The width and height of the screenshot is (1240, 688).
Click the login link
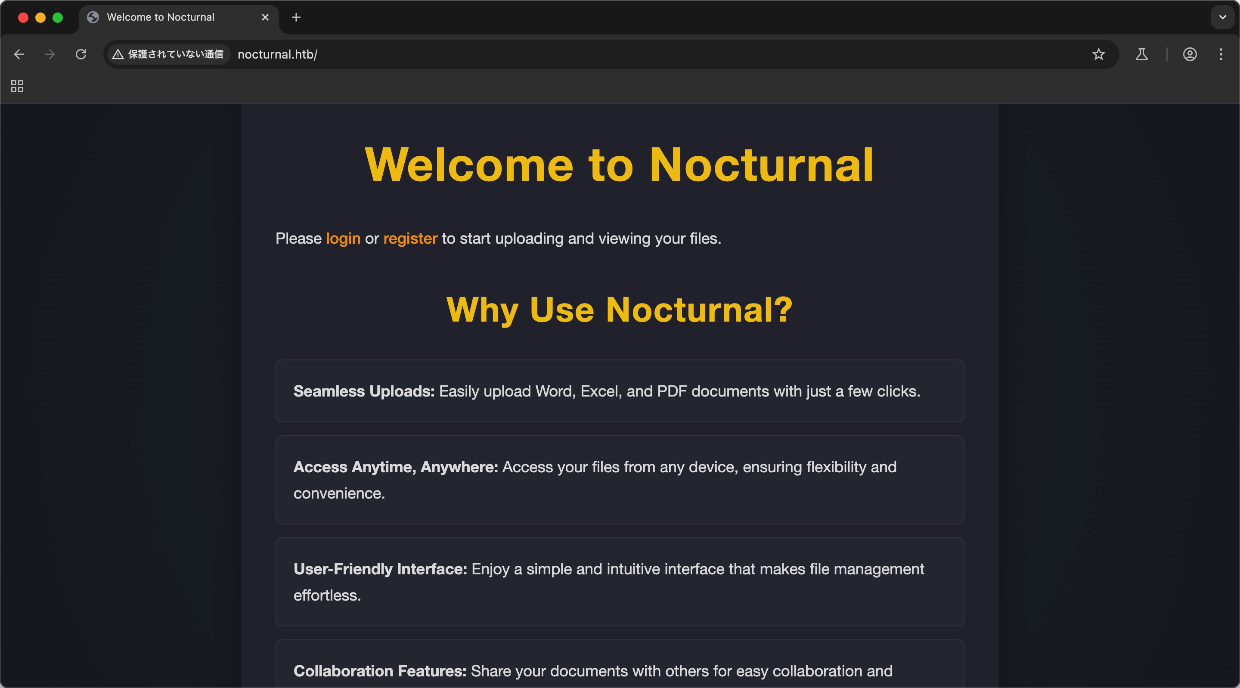tap(343, 239)
